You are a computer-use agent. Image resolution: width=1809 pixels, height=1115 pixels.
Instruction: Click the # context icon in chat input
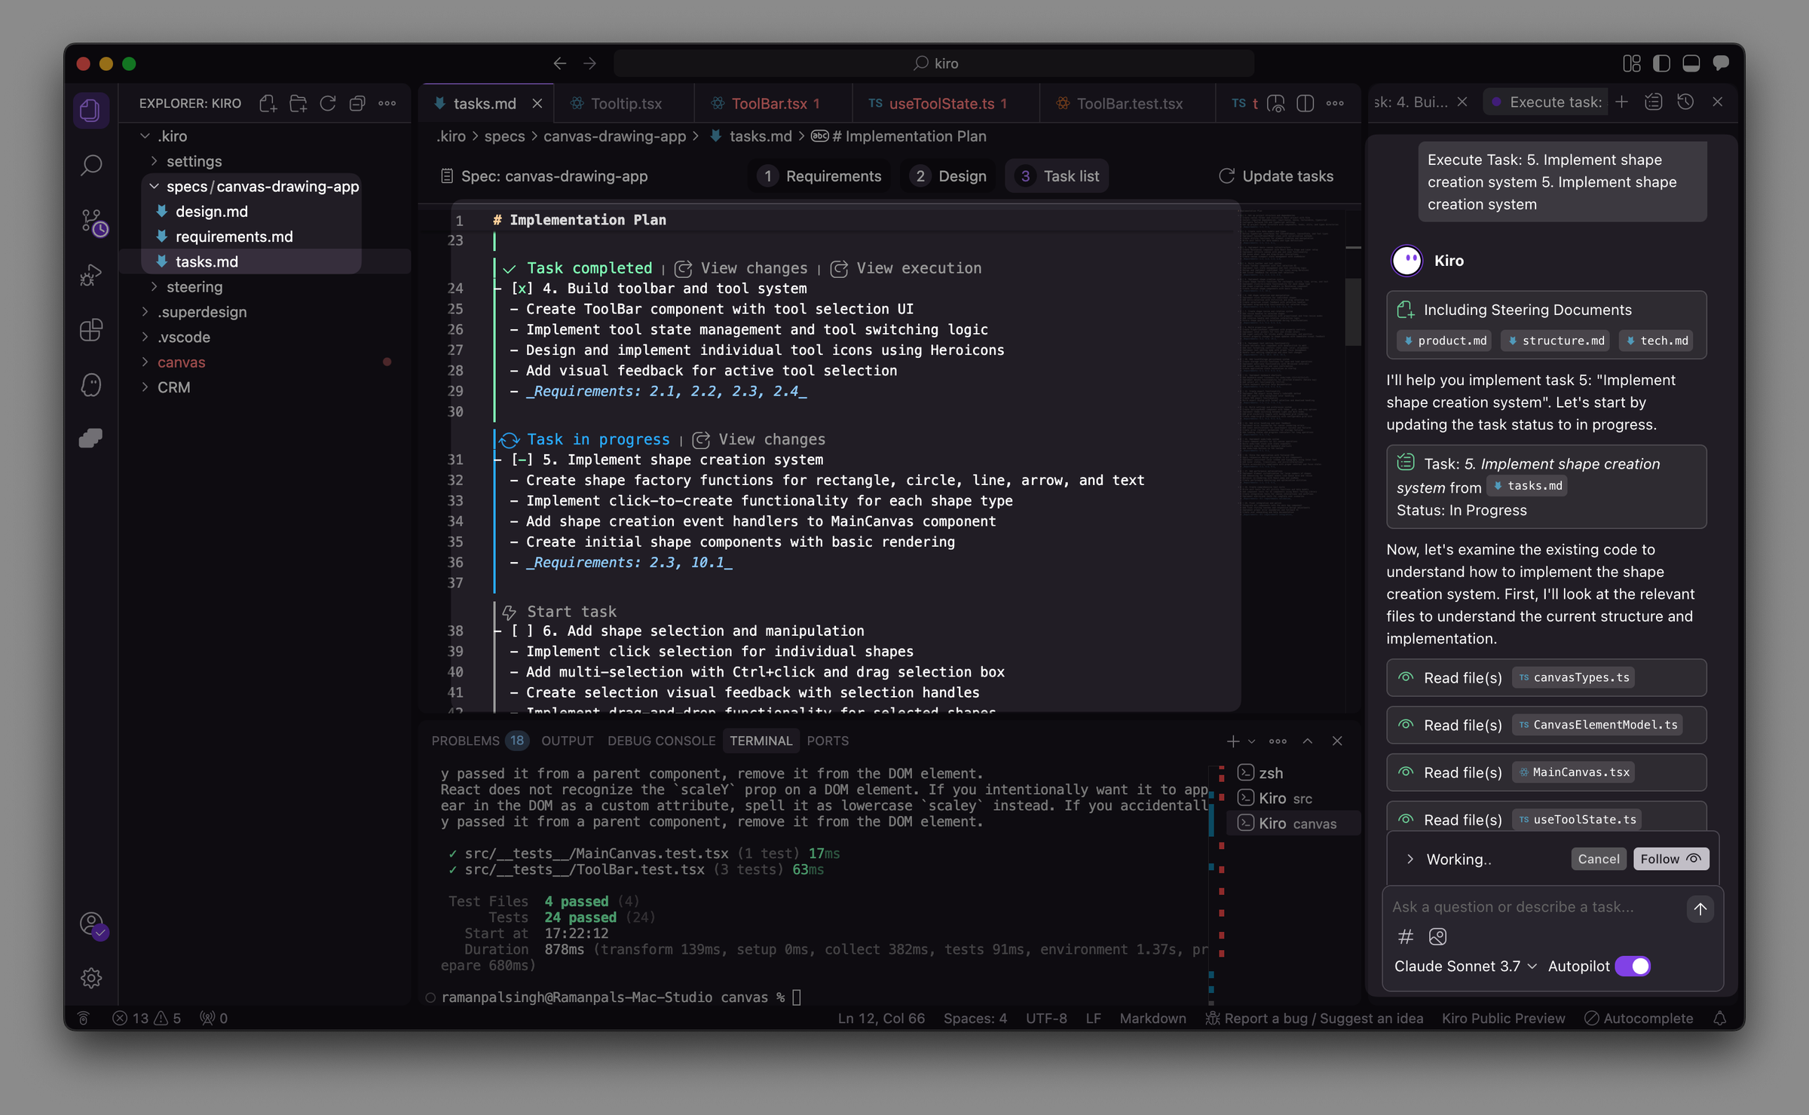[1405, 937]
